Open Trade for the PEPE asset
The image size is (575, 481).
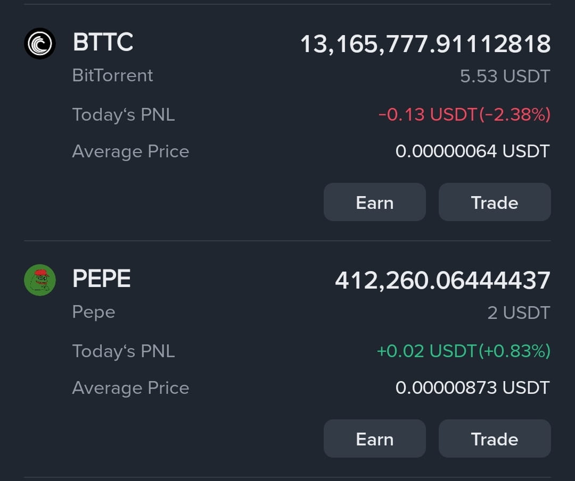coord(494,439)
